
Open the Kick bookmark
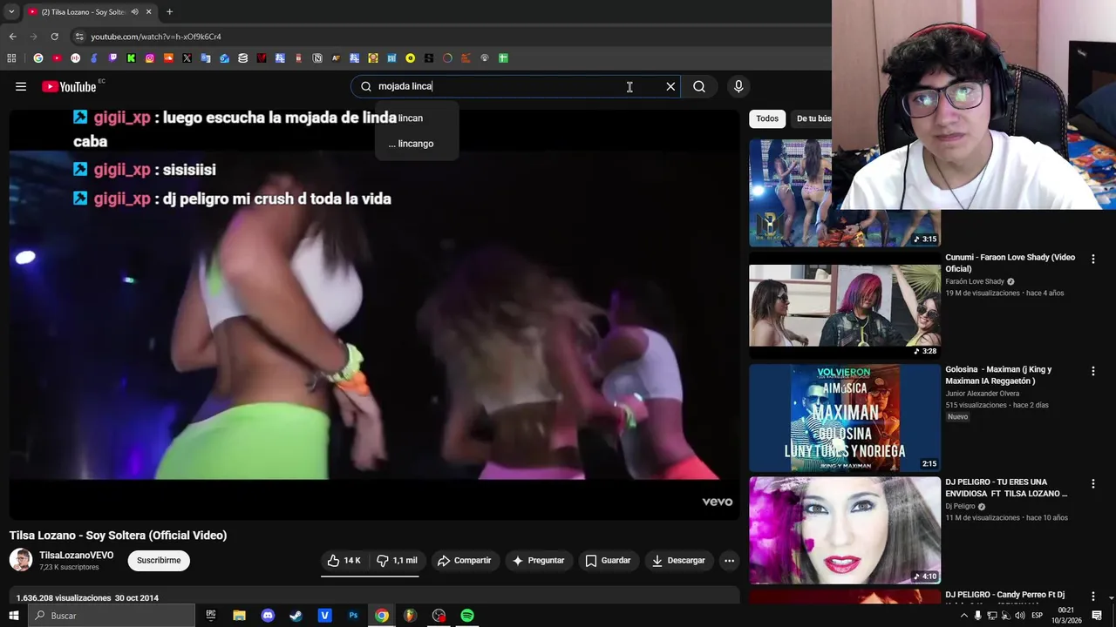(131, 58)
